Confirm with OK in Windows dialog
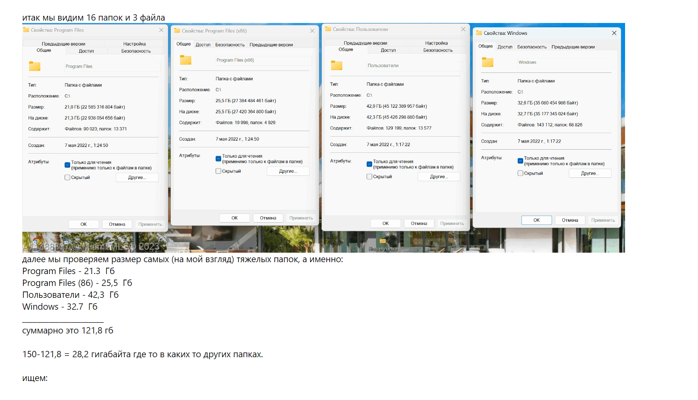The image size is (698, 400). click(537, 220)
